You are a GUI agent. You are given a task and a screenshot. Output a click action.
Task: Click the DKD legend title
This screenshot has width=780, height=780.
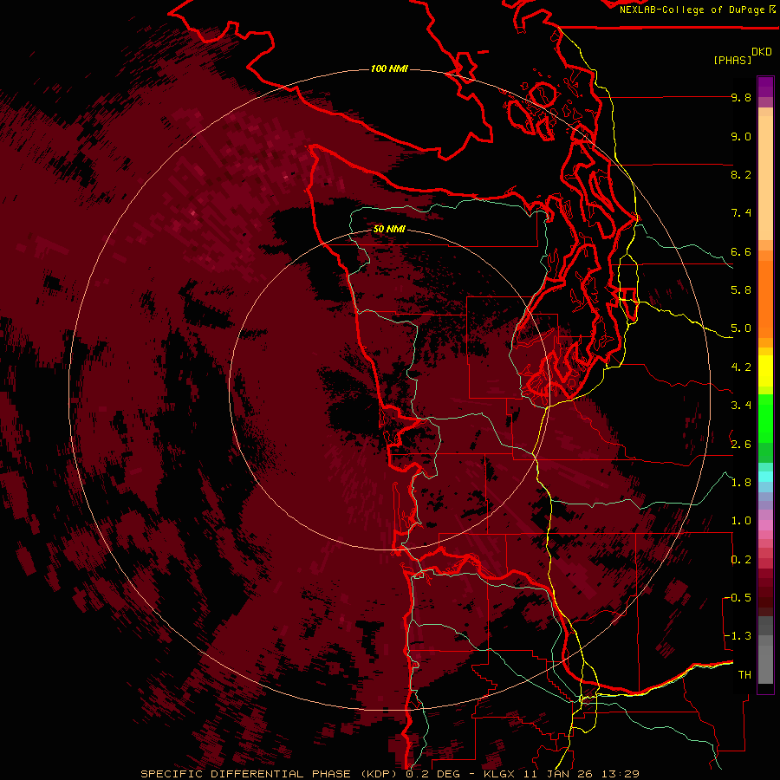pos(762,52)
